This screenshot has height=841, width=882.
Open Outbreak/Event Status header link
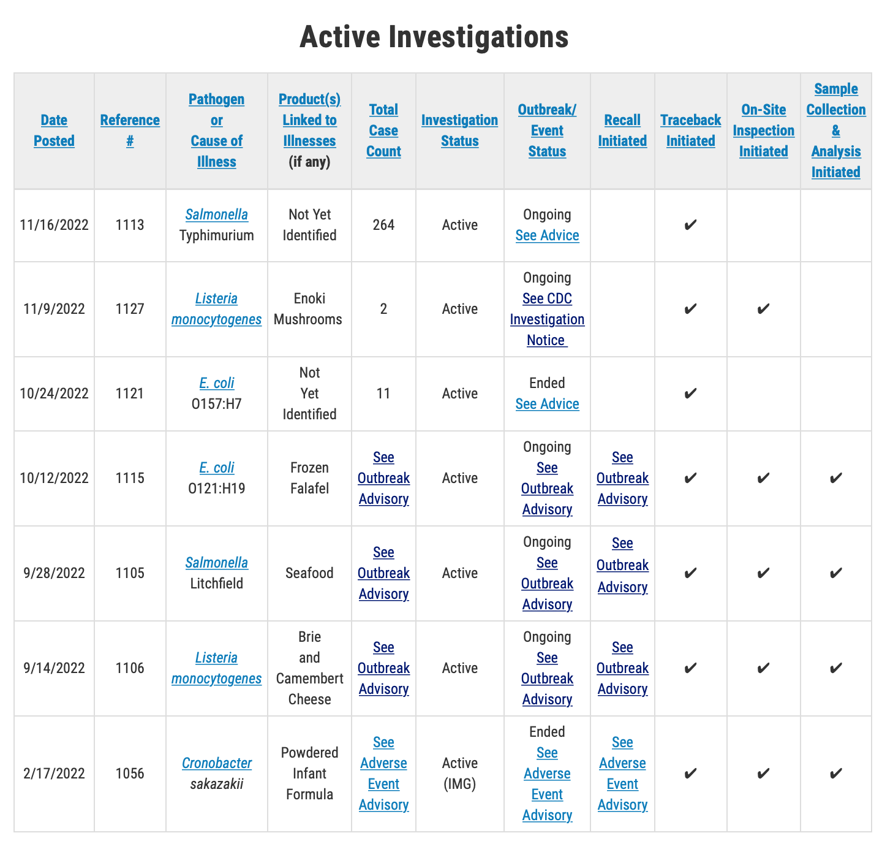click(x=547, y=131)
